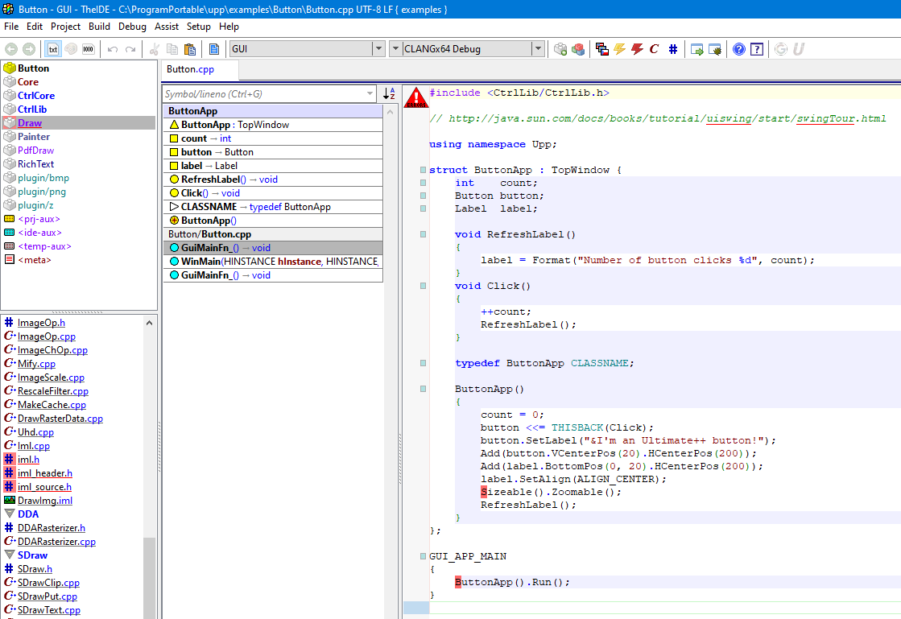Go back with the left arrow toolbar icon
This screenshot has width=901, height=619.
click(x=11, y=49)
